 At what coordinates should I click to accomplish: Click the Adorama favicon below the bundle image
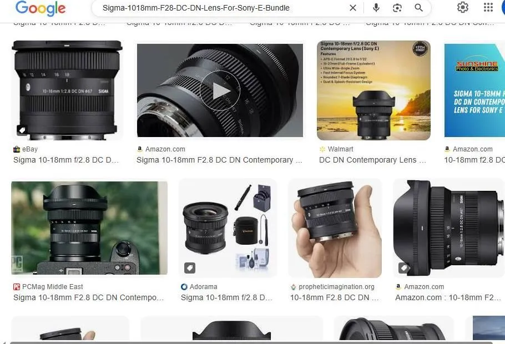pyautogui.click(x=184, y=286)
